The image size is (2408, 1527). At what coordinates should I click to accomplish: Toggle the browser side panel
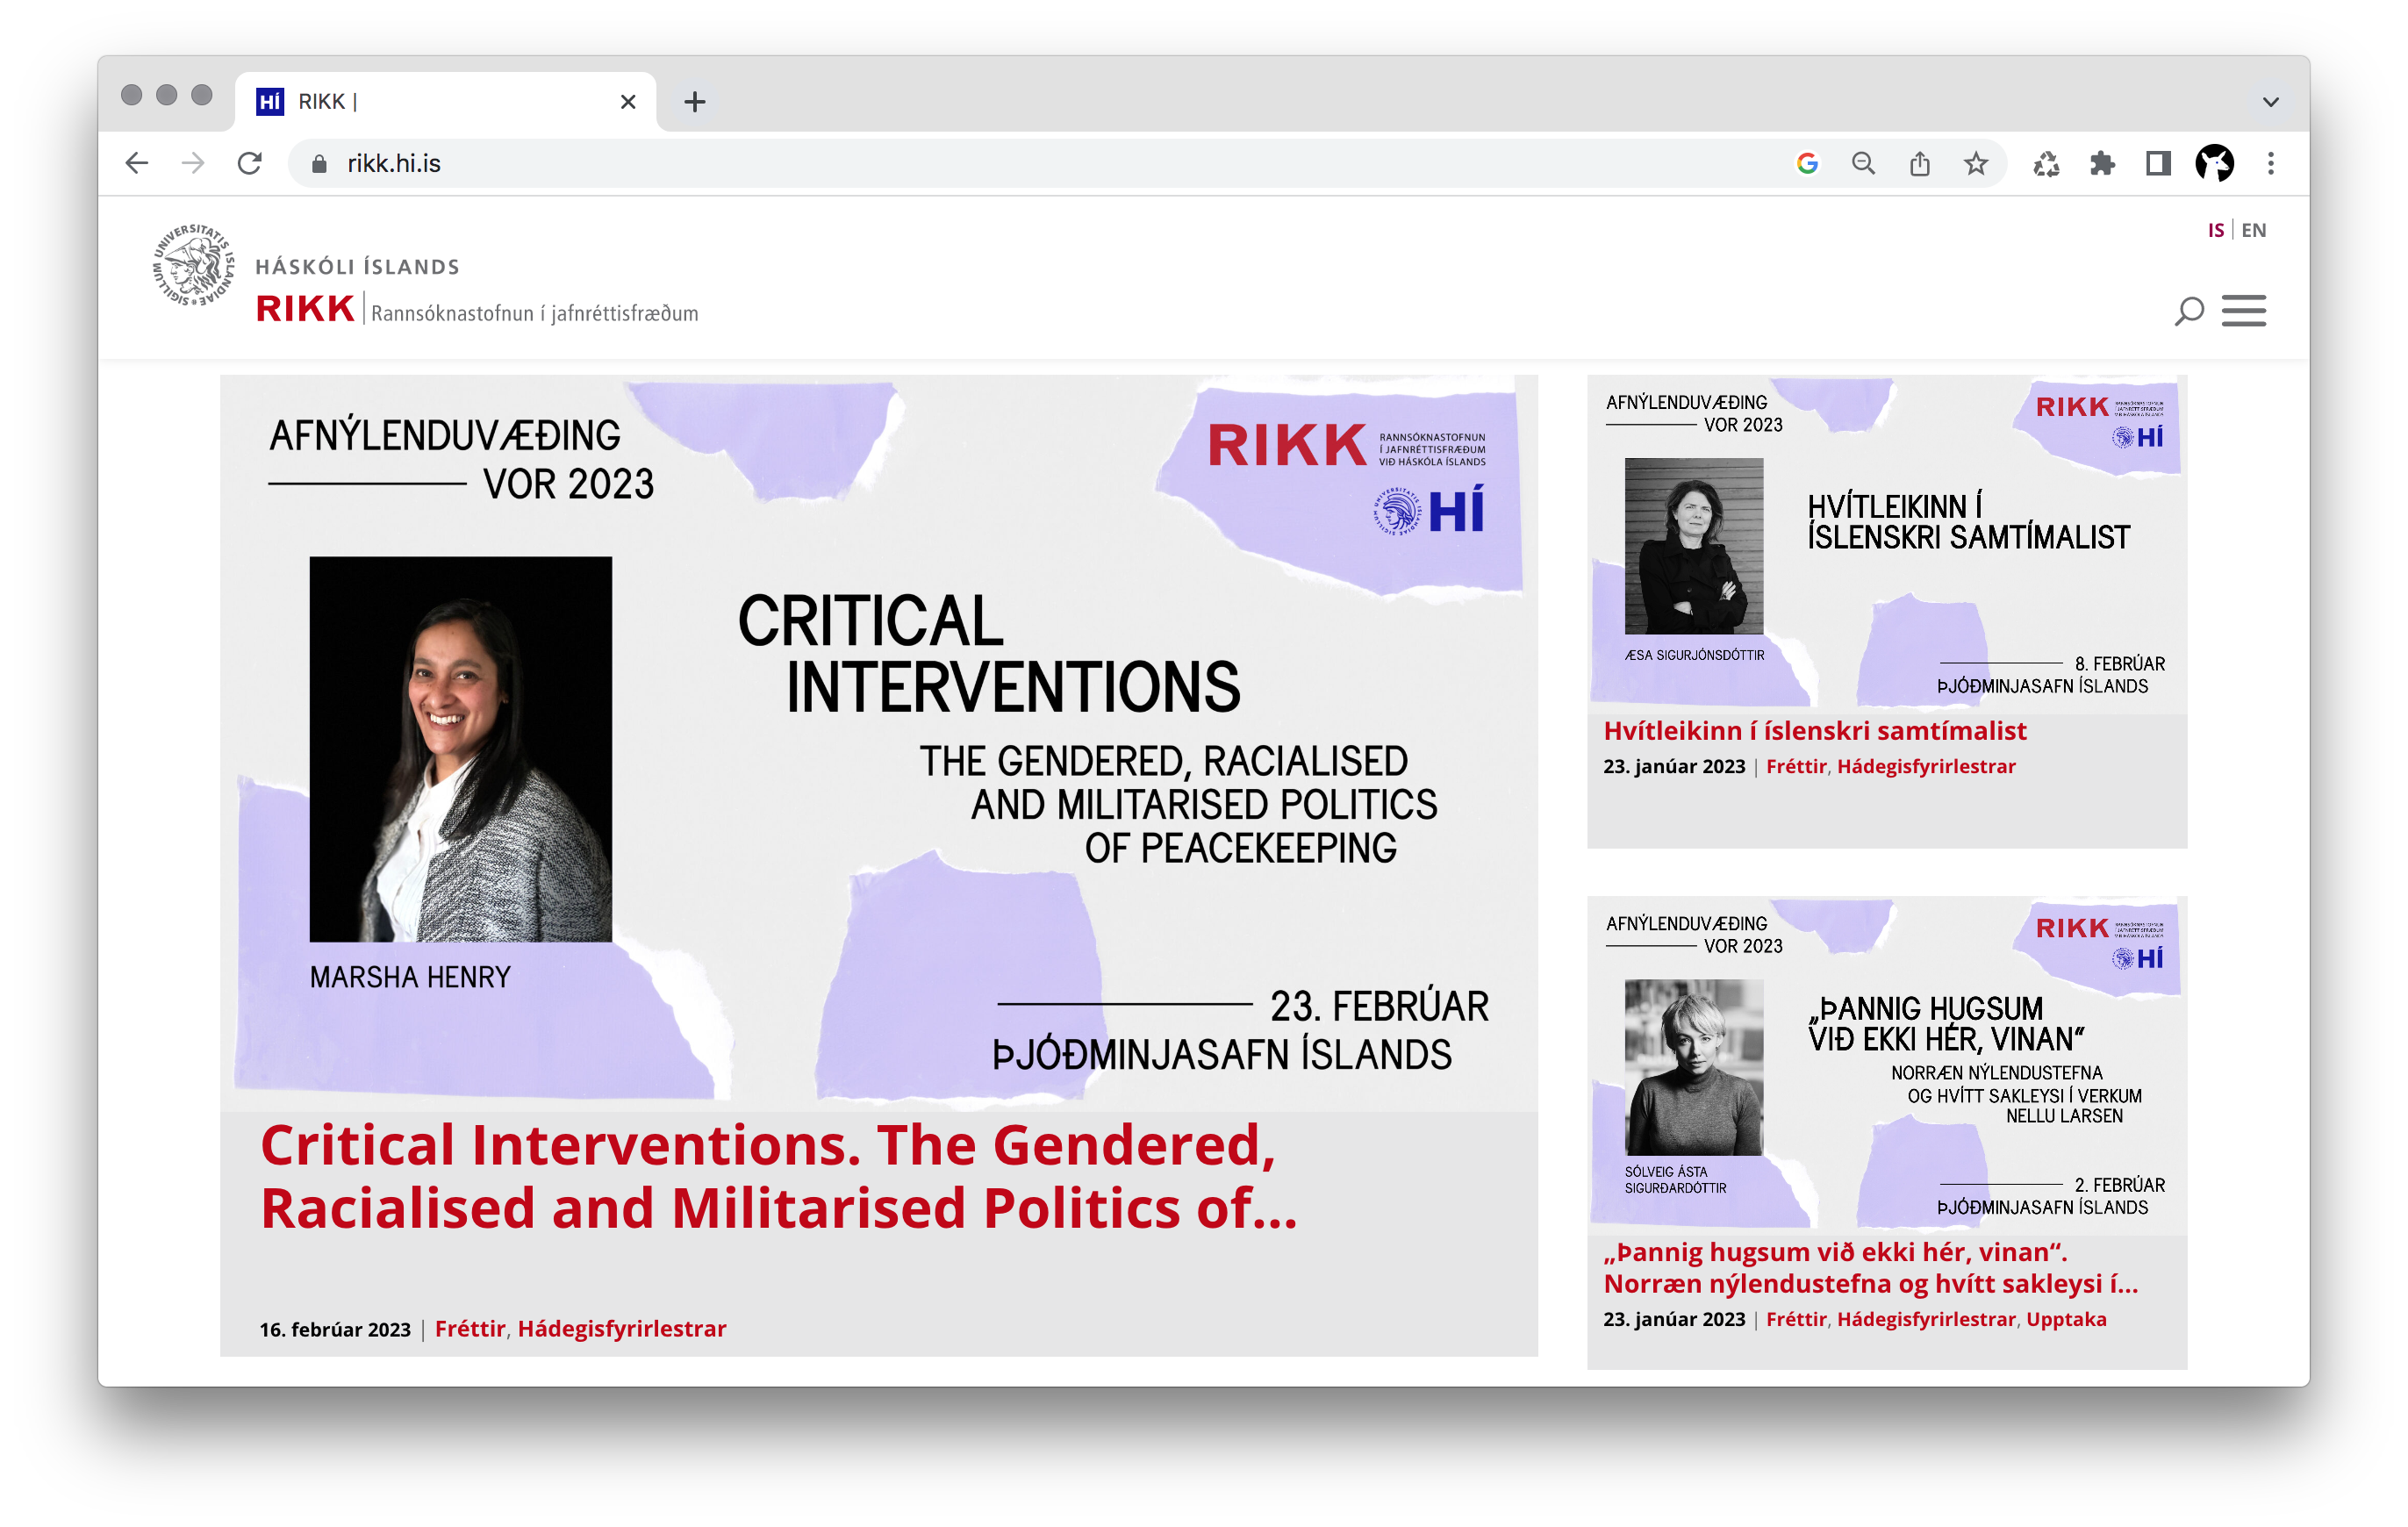click(2158, 163)
